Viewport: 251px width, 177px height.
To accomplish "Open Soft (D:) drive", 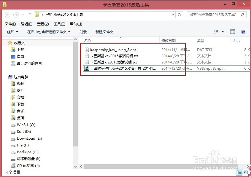I will pyautogui.click(x=24, y=132).
